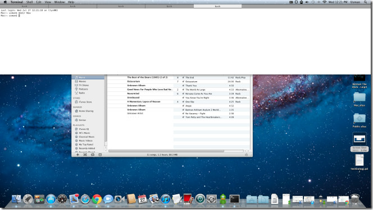This screenshot has width=373, height=210.
Task: Uncheck checkbox for song Angie
Action: pyautogui.click(x=183, y=106)
